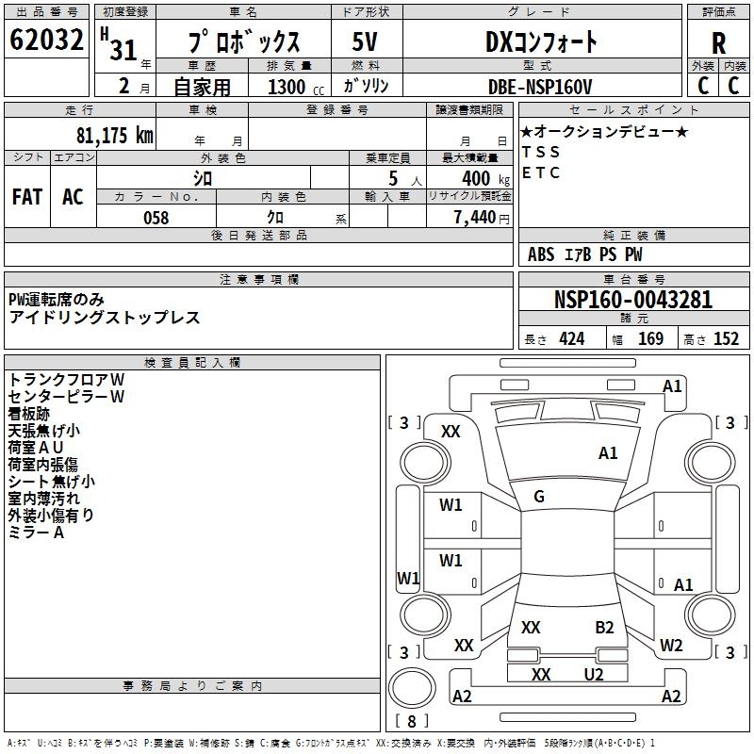
Task: Select the overall grade R cell
Action: tap(718, 40)
